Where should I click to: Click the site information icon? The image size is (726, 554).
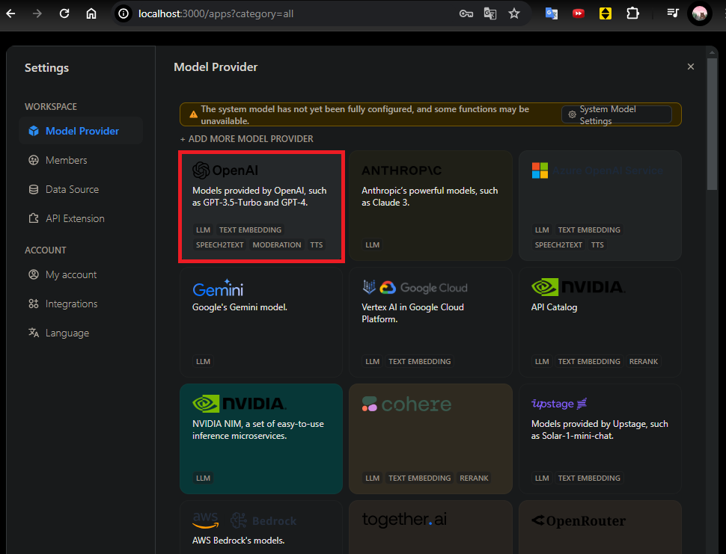click(123, 14)
